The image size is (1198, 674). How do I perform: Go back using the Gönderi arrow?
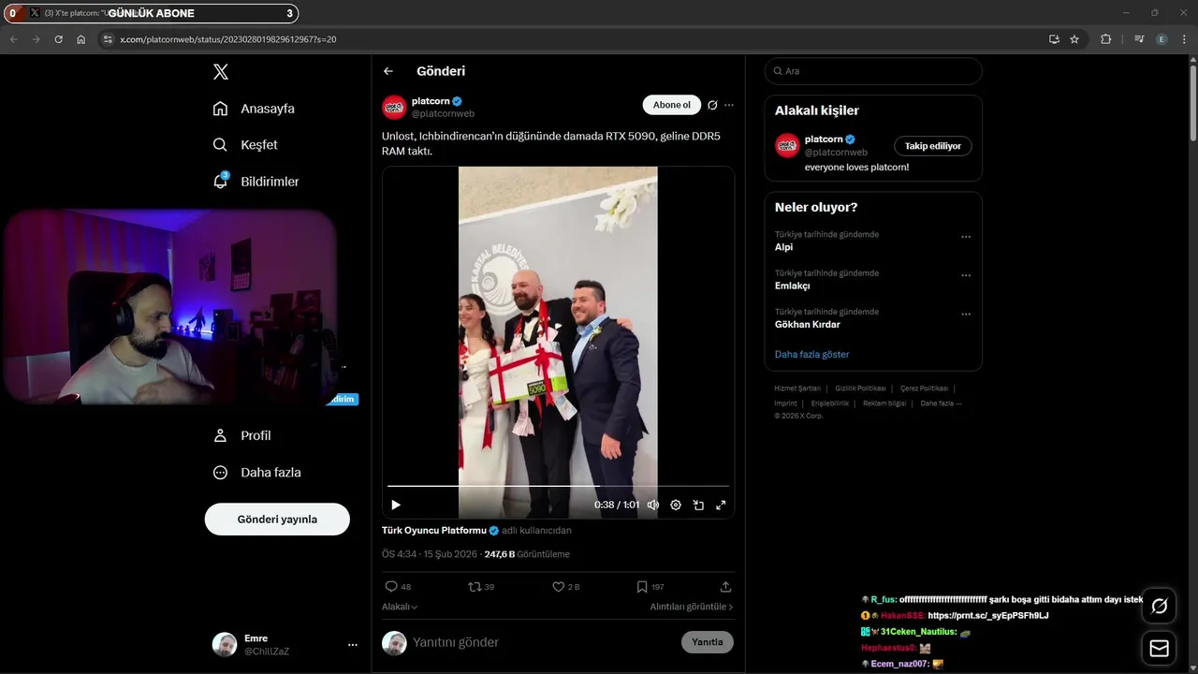tap(388, 71)
